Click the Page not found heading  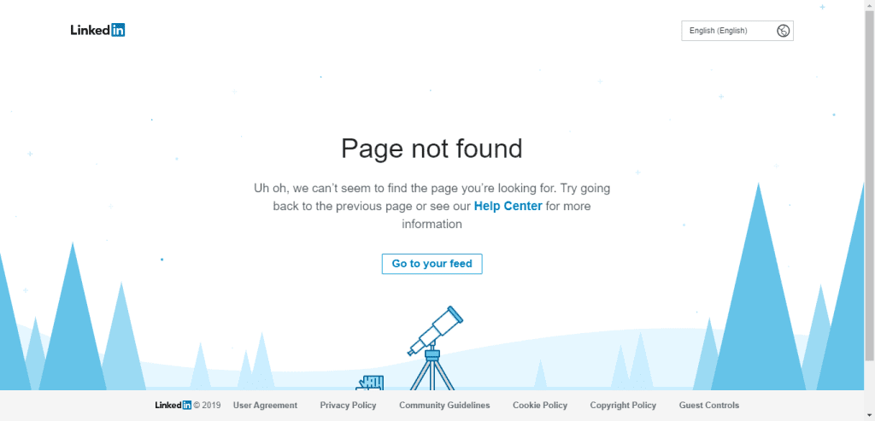[432, 149]
